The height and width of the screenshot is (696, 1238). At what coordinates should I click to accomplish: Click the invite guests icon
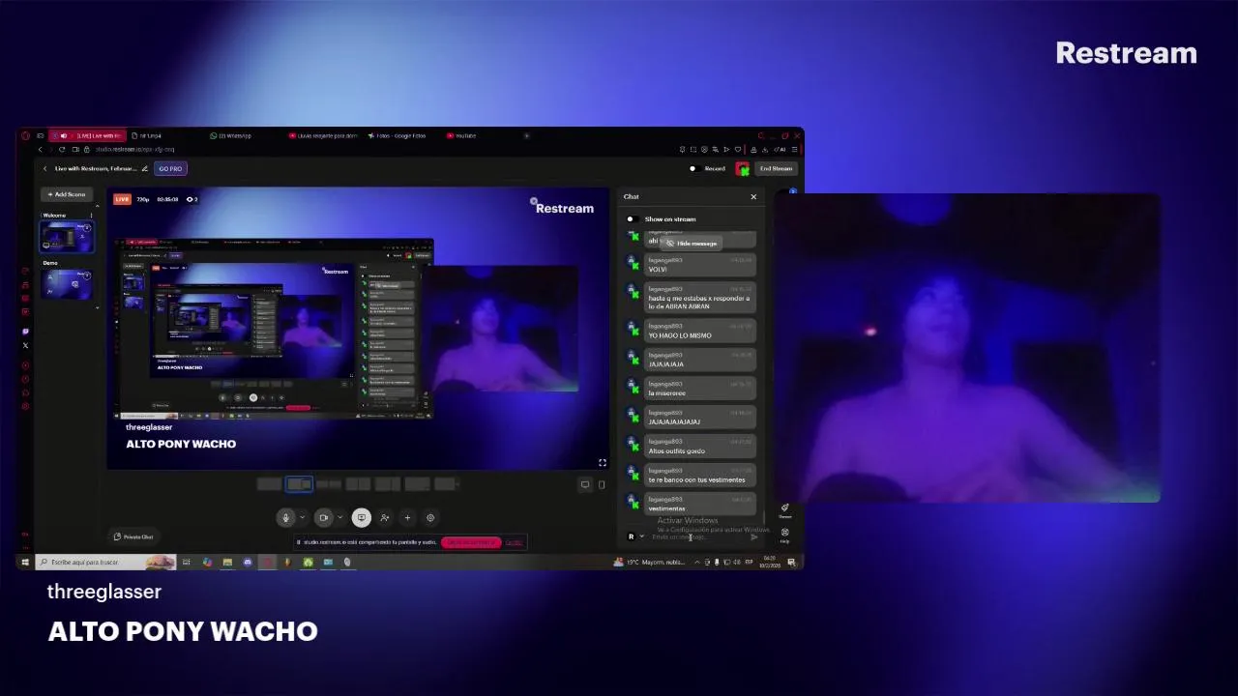[x=385, y=517]
